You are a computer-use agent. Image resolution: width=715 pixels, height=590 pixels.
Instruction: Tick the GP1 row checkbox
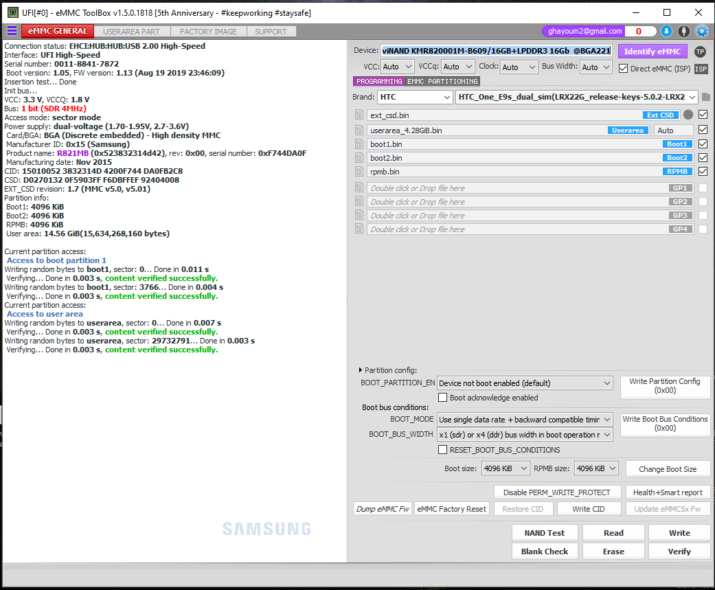coord(703,188)
